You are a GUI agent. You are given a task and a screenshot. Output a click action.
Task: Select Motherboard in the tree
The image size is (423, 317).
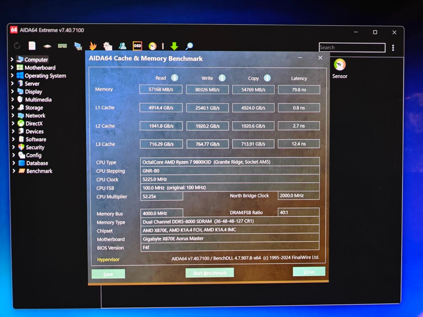[40, 68]
